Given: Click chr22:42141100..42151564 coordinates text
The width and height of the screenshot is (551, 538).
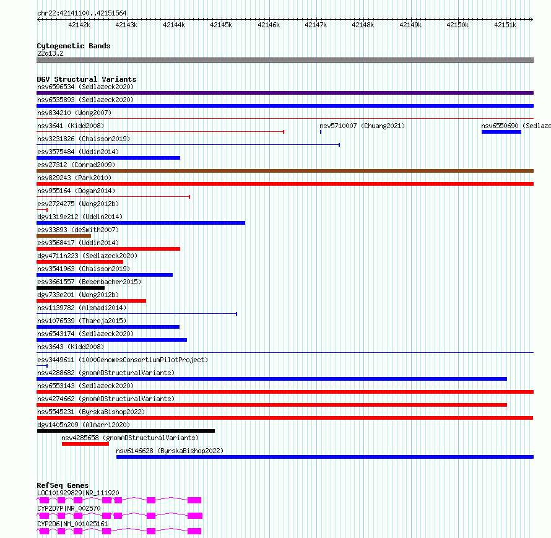Looking at the screenshot, I should (x=82, y=14).
